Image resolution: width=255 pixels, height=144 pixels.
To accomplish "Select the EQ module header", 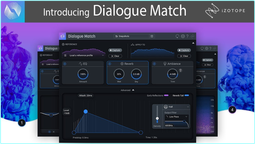I will click(83, 64).
